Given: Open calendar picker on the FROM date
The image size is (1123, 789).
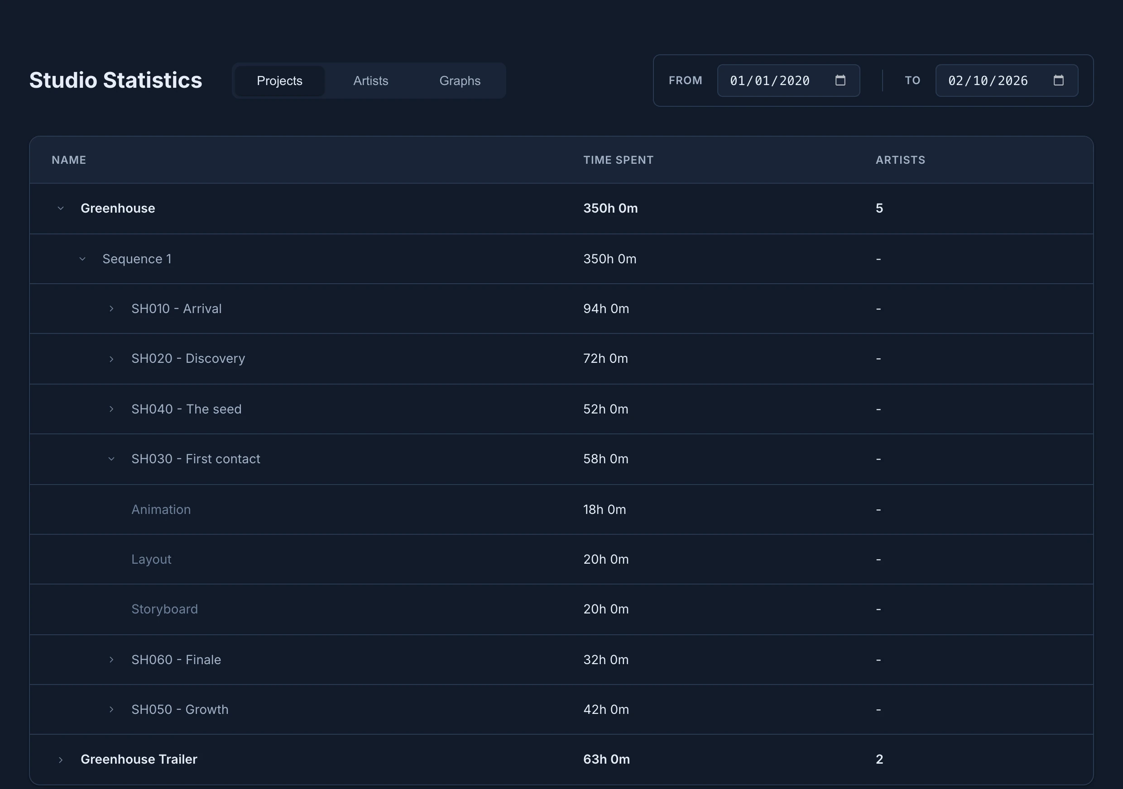Looking at the screenshot, I should 840,80.
